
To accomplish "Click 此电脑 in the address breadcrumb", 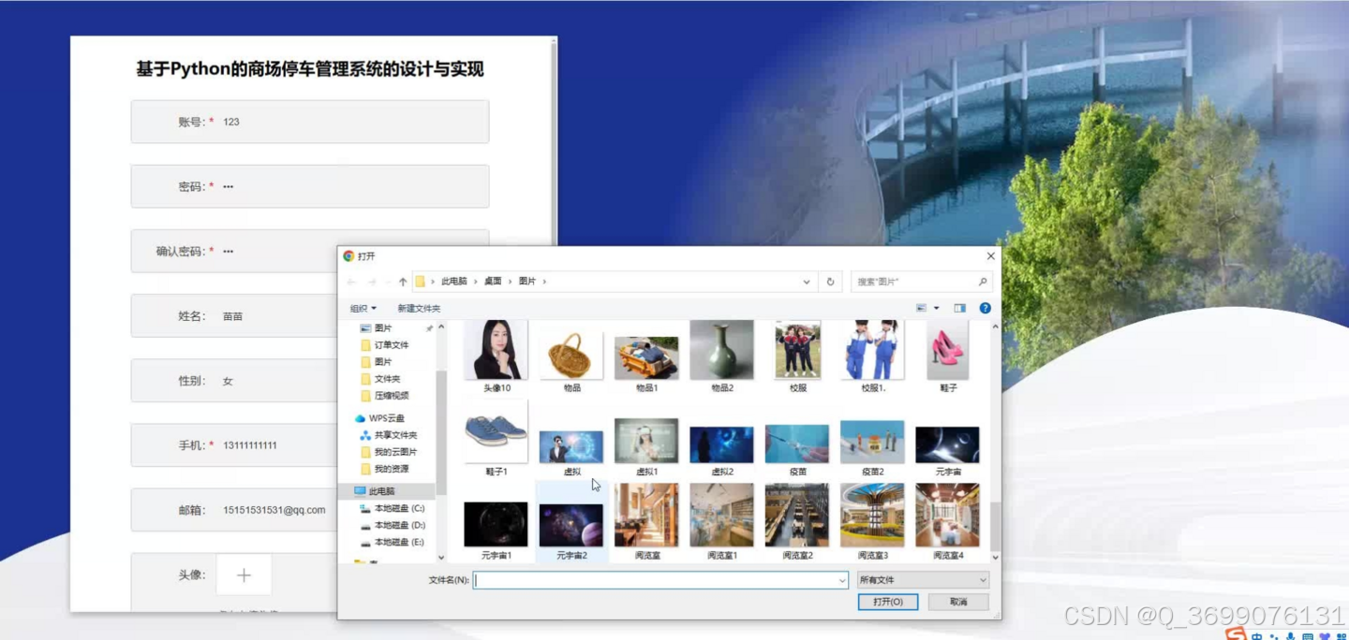I will [x=454, y=282].
